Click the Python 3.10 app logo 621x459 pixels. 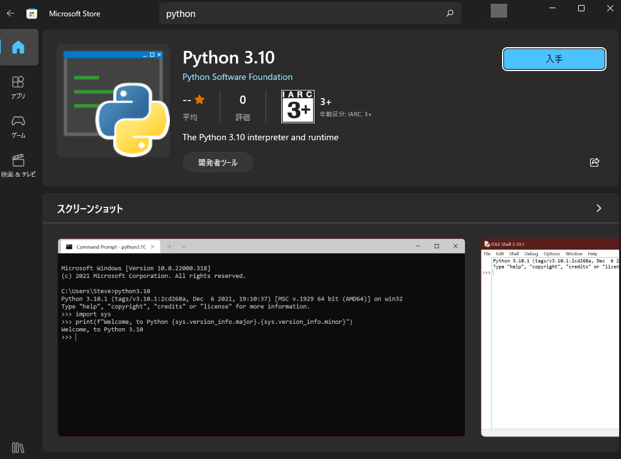pyautogui.click(x=113, y=101)
